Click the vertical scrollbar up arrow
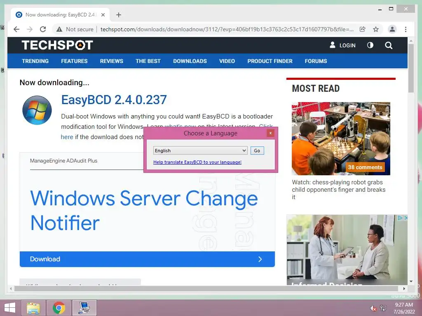Viewport: 422px width, 316px height. point(411,41)
